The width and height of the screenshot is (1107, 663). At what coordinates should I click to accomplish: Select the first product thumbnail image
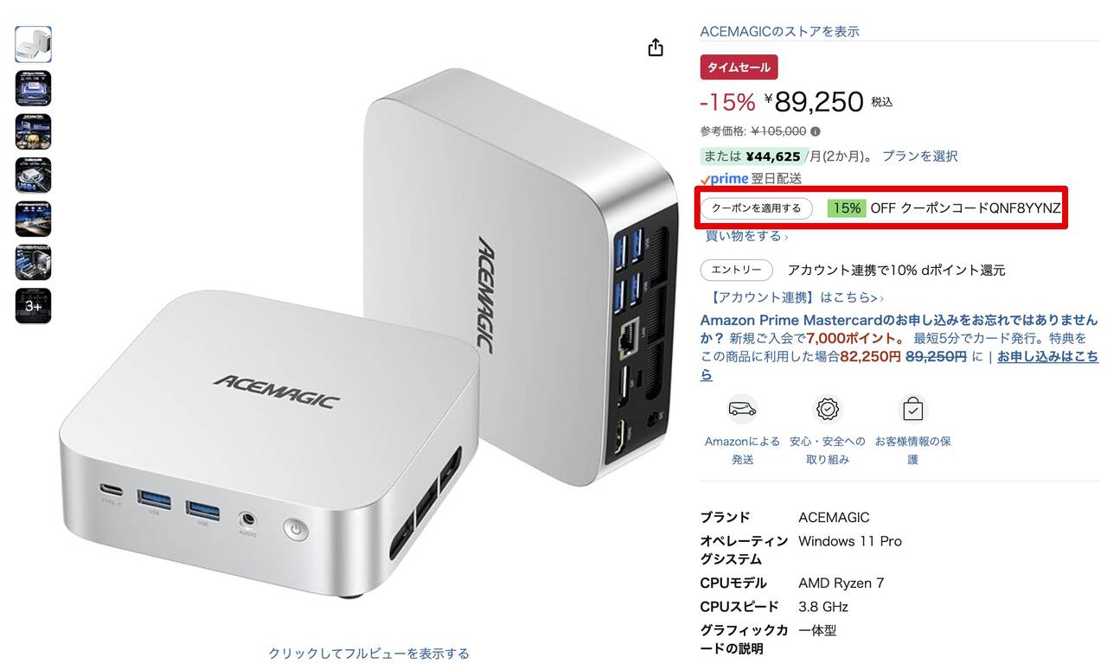33,44
